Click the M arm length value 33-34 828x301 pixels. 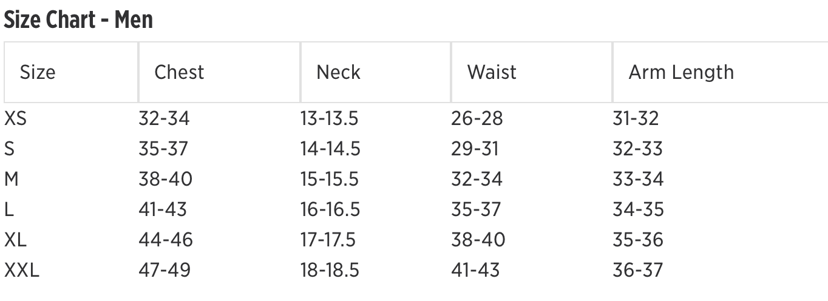(638, 179)
